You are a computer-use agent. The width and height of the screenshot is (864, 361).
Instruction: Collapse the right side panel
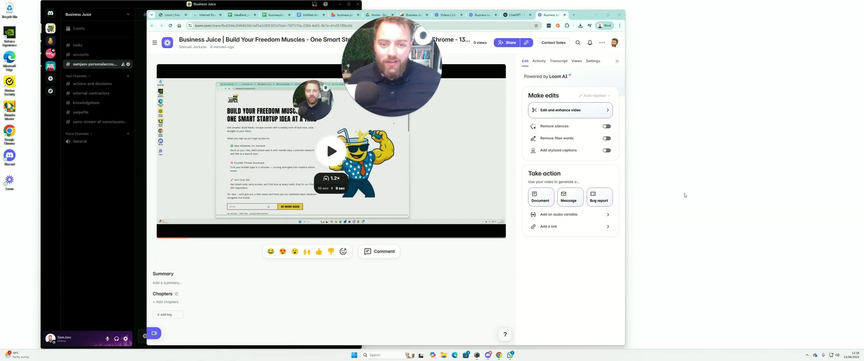point(617,61)
